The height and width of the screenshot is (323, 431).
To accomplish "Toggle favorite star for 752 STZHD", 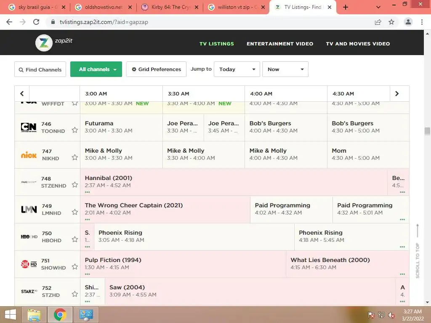I will point(75,294).
